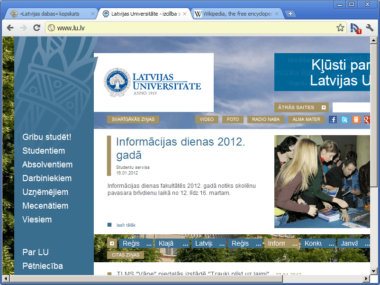Open Radio NABA link
This screenshot has width=380, height=285.
coord(266,120)
